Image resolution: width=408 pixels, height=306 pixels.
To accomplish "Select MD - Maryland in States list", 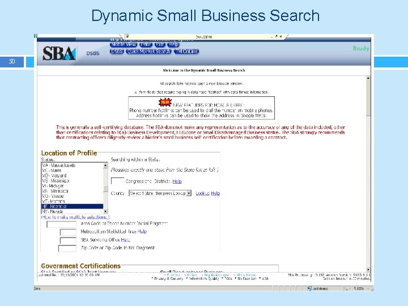I will tap(73, 176).
